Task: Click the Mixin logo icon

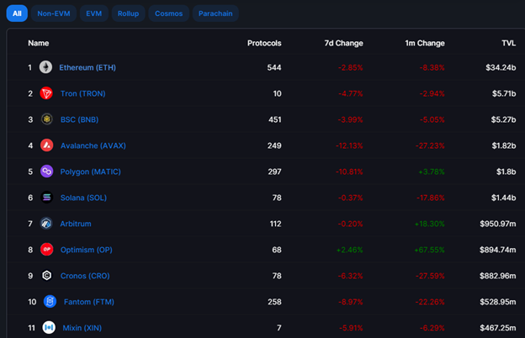Action: [49, 327]
